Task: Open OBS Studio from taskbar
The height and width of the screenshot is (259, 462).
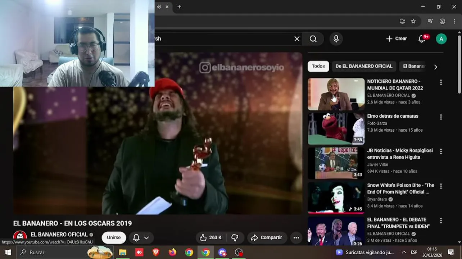Action: click(239, 252)
